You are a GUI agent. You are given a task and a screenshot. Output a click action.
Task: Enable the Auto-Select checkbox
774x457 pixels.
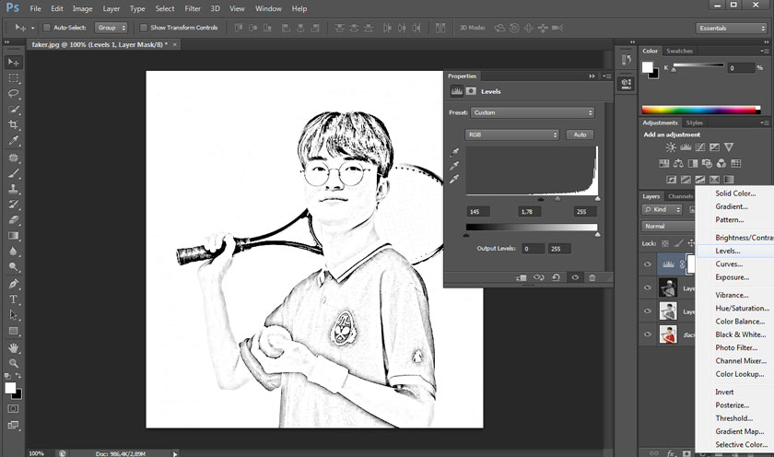pos(46,28)
